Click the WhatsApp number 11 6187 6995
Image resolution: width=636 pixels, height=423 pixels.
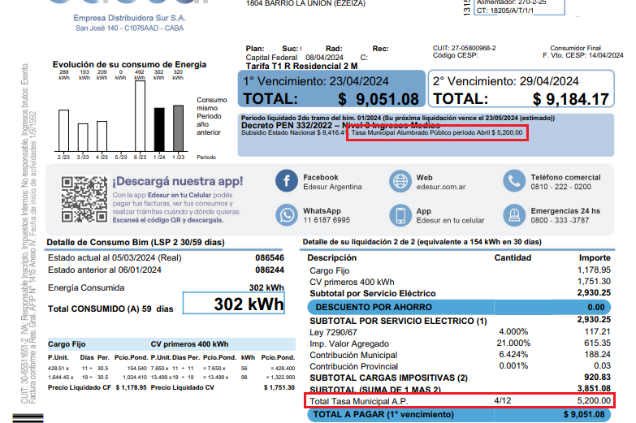(327, 220)
